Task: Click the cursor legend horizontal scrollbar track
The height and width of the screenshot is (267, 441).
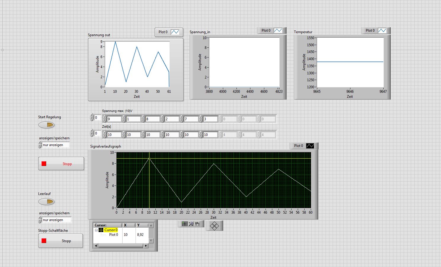Action: pos(121,246)
